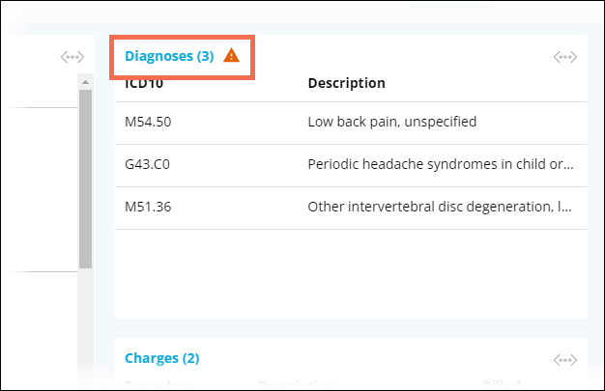Viewport: 605px width, 391px height.
Task: Click the Charges panel resize handle icon
Action: 565,359
